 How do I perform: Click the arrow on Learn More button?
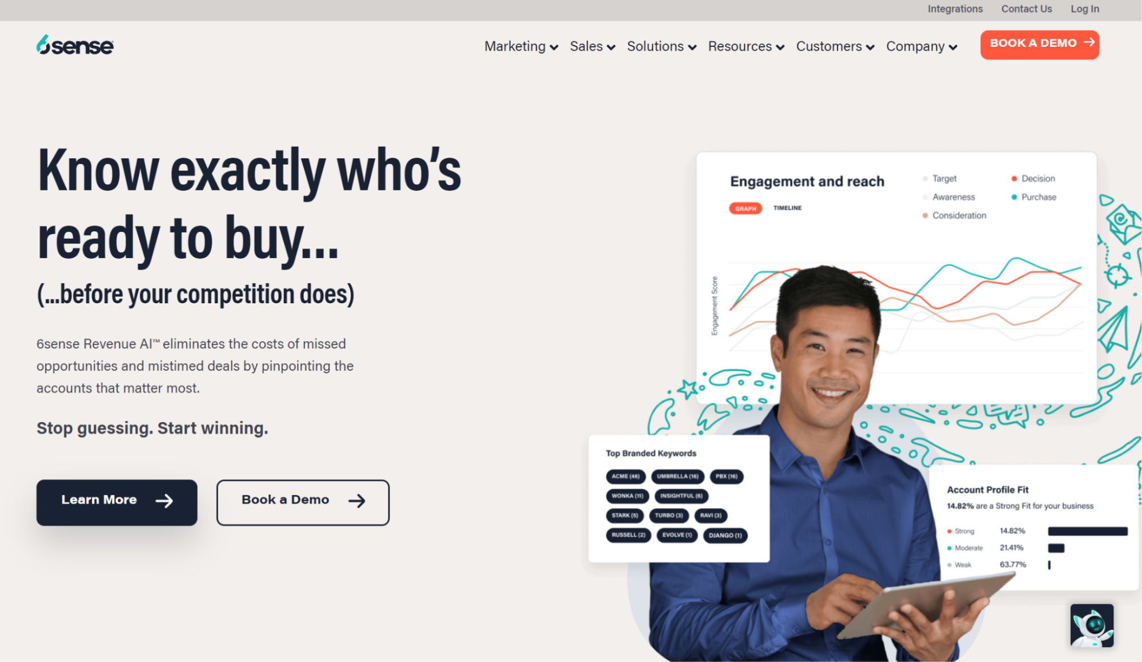click(x=165, y=501)
